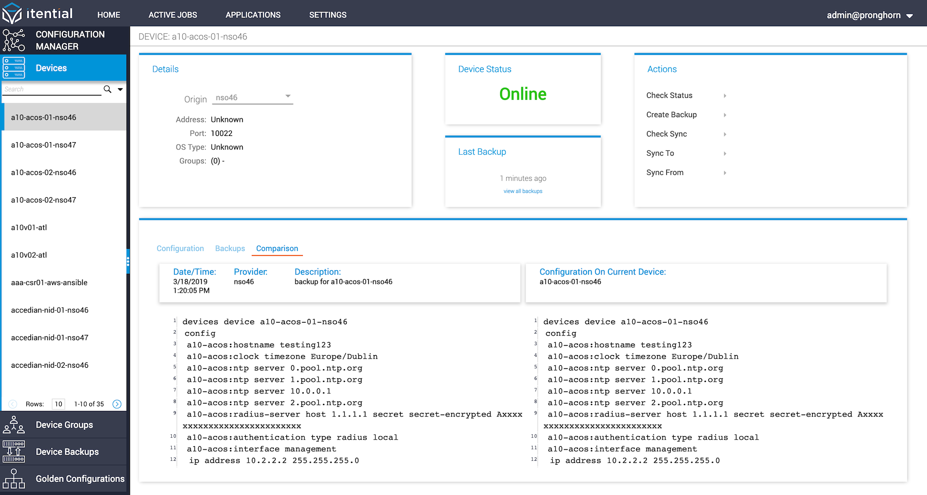The image size is (927, 495).
Task: Open the Golden Configurations section
Action: tap(64, 479)
